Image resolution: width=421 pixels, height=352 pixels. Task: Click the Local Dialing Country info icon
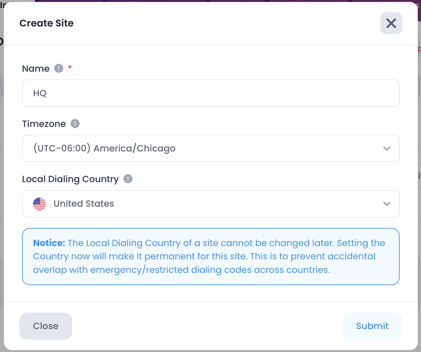pyautogui.click(x=128, y=179)
